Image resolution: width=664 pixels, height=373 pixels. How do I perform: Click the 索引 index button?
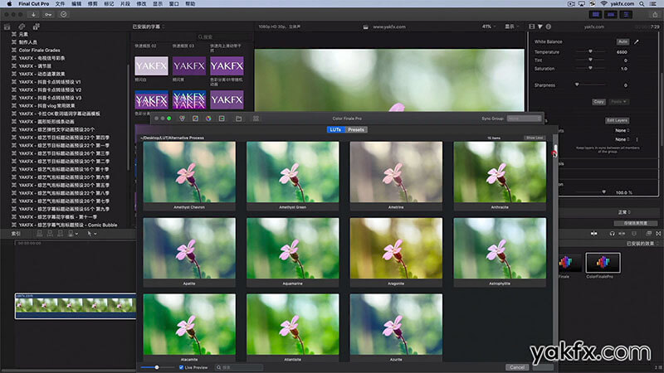coord(16,234)
